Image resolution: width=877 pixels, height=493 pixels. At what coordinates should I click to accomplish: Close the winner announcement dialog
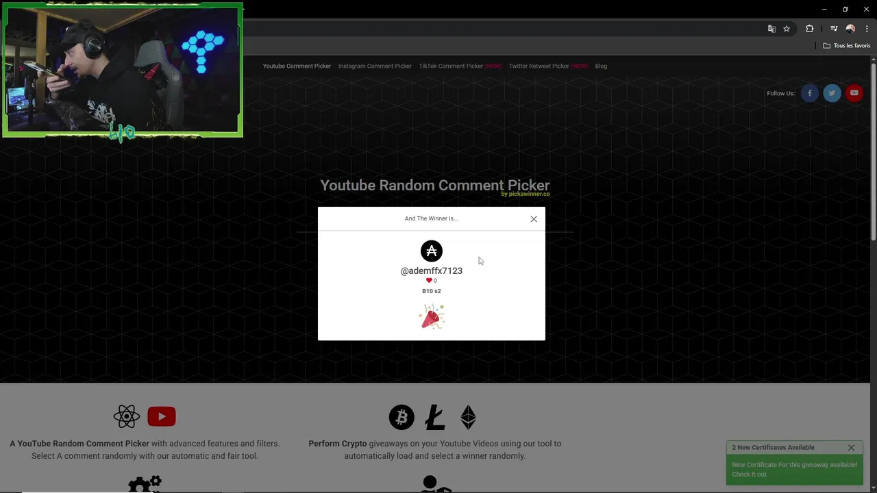(x=534, y=219)
